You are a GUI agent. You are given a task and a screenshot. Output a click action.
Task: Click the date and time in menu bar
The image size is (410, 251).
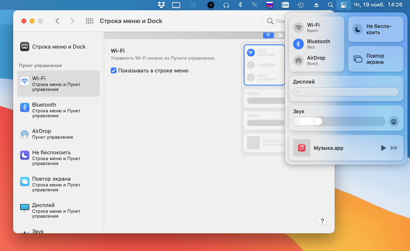[x=378, y=5]
